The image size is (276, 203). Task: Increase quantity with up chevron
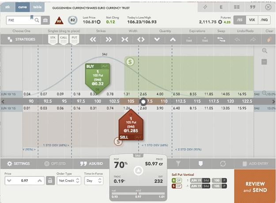coord(173,39)
